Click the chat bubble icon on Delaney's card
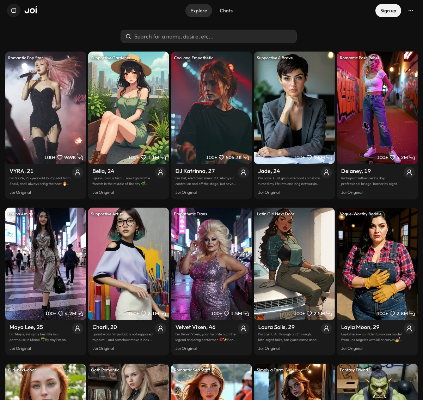 pyautogui.click(x=412, y=157)
